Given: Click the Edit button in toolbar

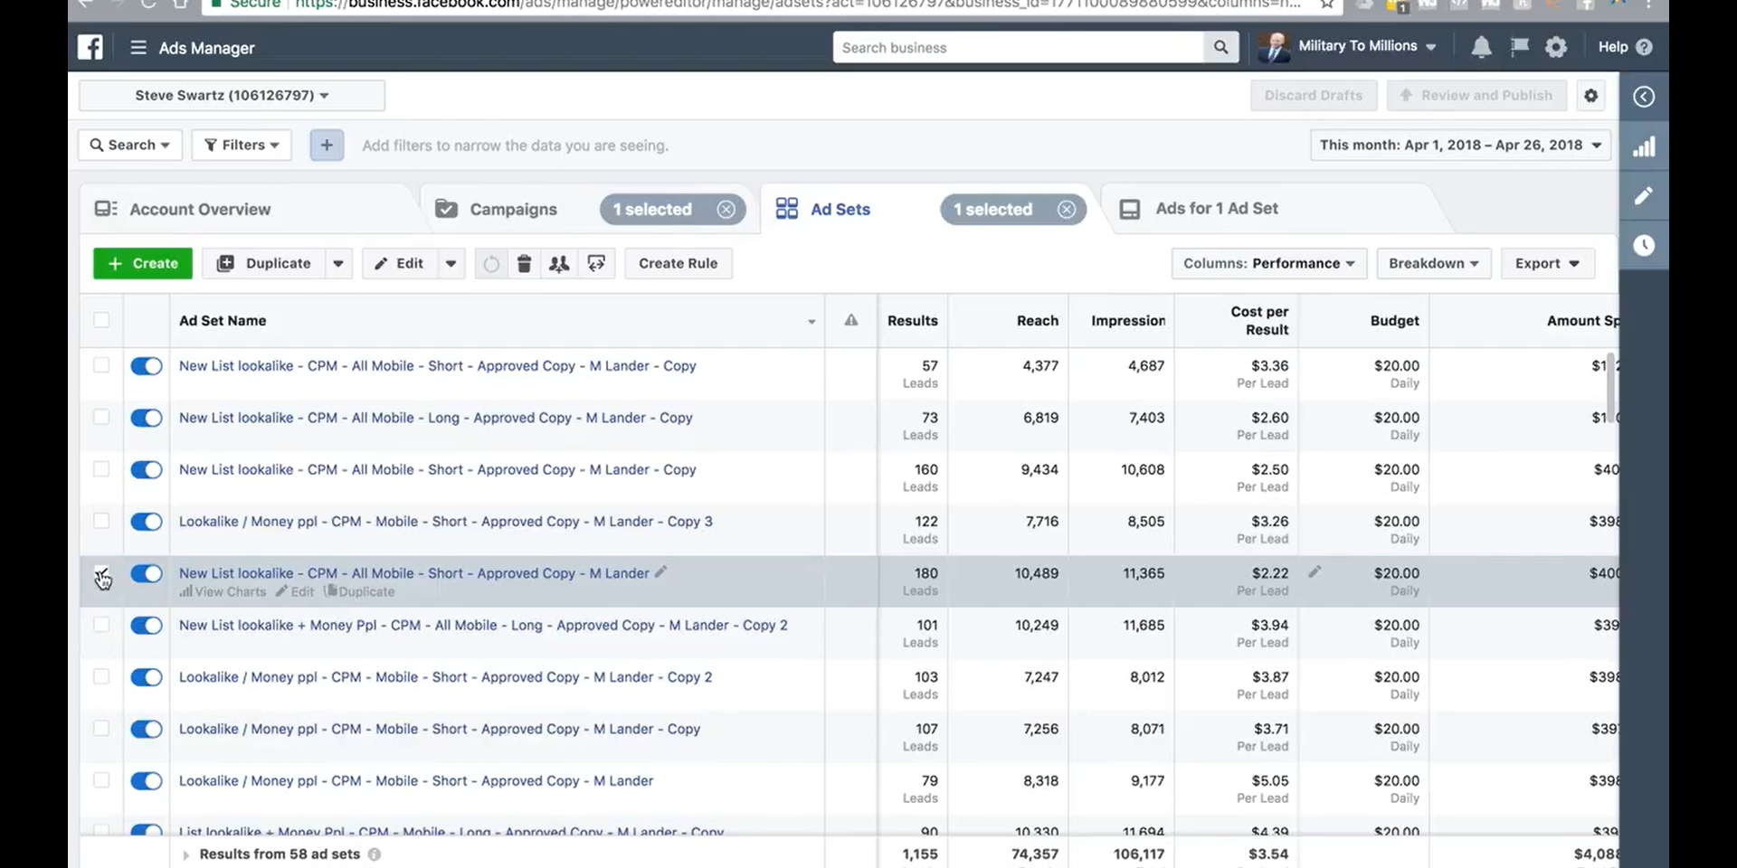Looking at the screenshot, I should pos(400,263).
